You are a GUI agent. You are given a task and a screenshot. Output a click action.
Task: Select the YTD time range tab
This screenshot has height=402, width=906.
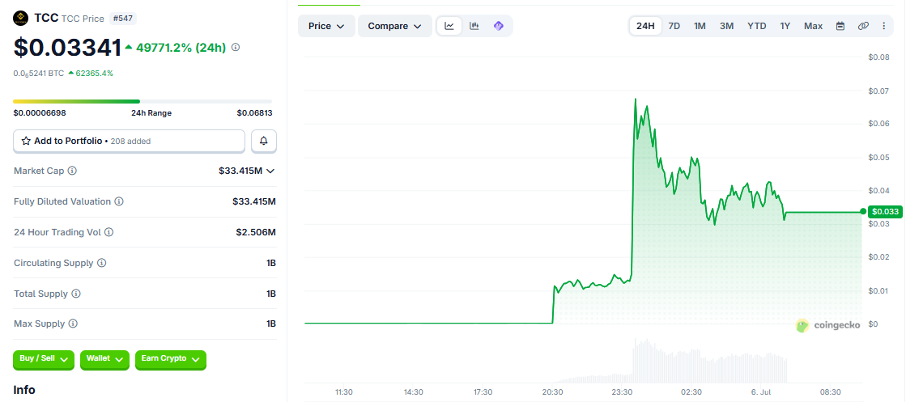click(756, 26)
